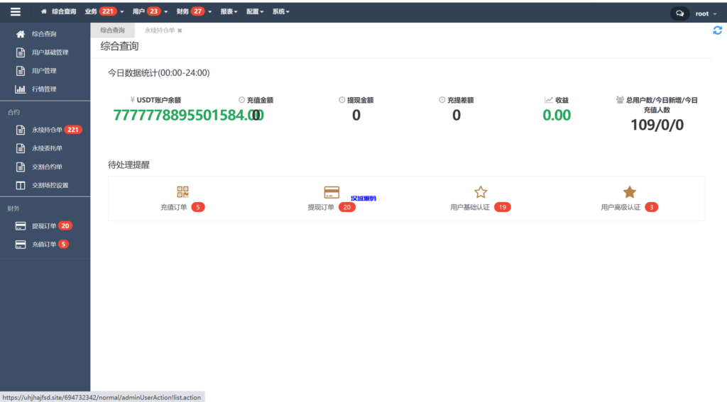Click the QR code recharge order icon

(x=182, y=191)
